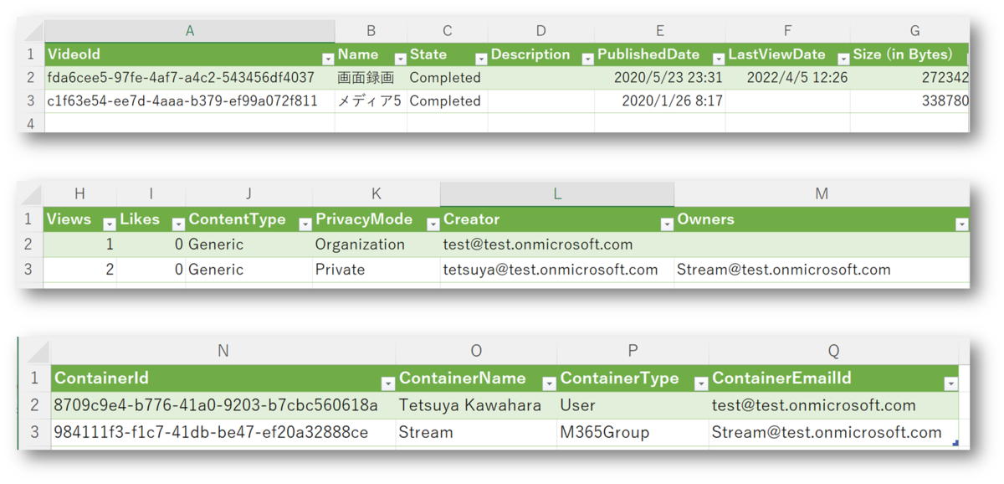Select ContainerId 984111f3-f1c7-41db-be47-ef20a32888ce
Viewport: 1004px width, 484px height.
pyautogui.click(x=223, y=433)
